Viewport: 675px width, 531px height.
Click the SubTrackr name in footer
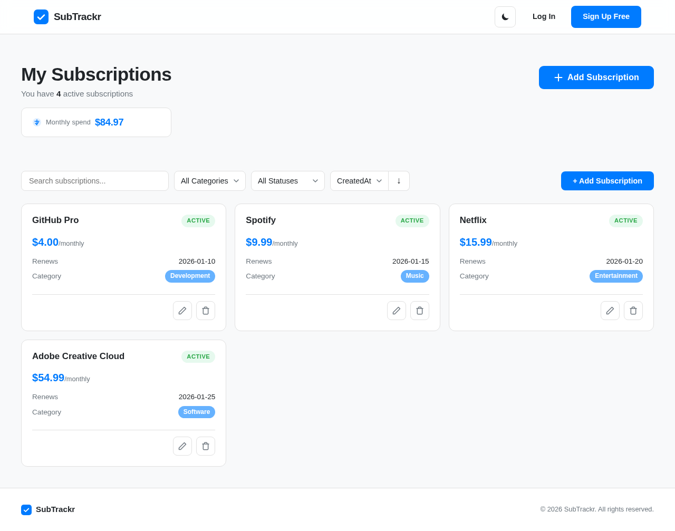coord(55,509)
